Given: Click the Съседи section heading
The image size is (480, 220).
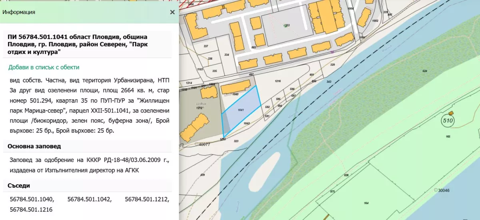Looking at the screenshot, I should pos(19,186).
